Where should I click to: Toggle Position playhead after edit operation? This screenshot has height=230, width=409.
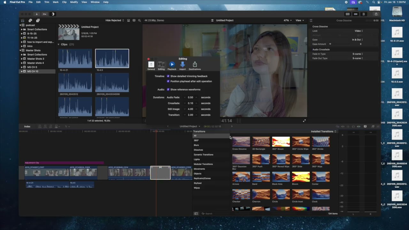[168, 81]
